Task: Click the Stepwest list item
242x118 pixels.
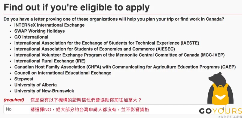Action: [x=24, y=79]
